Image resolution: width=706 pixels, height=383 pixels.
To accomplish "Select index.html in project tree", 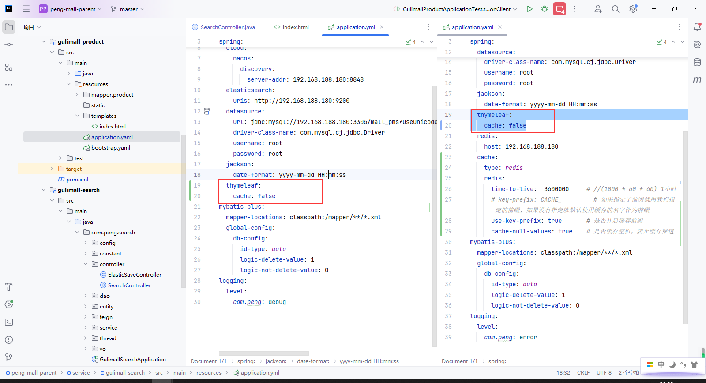I will click(113, 126).
